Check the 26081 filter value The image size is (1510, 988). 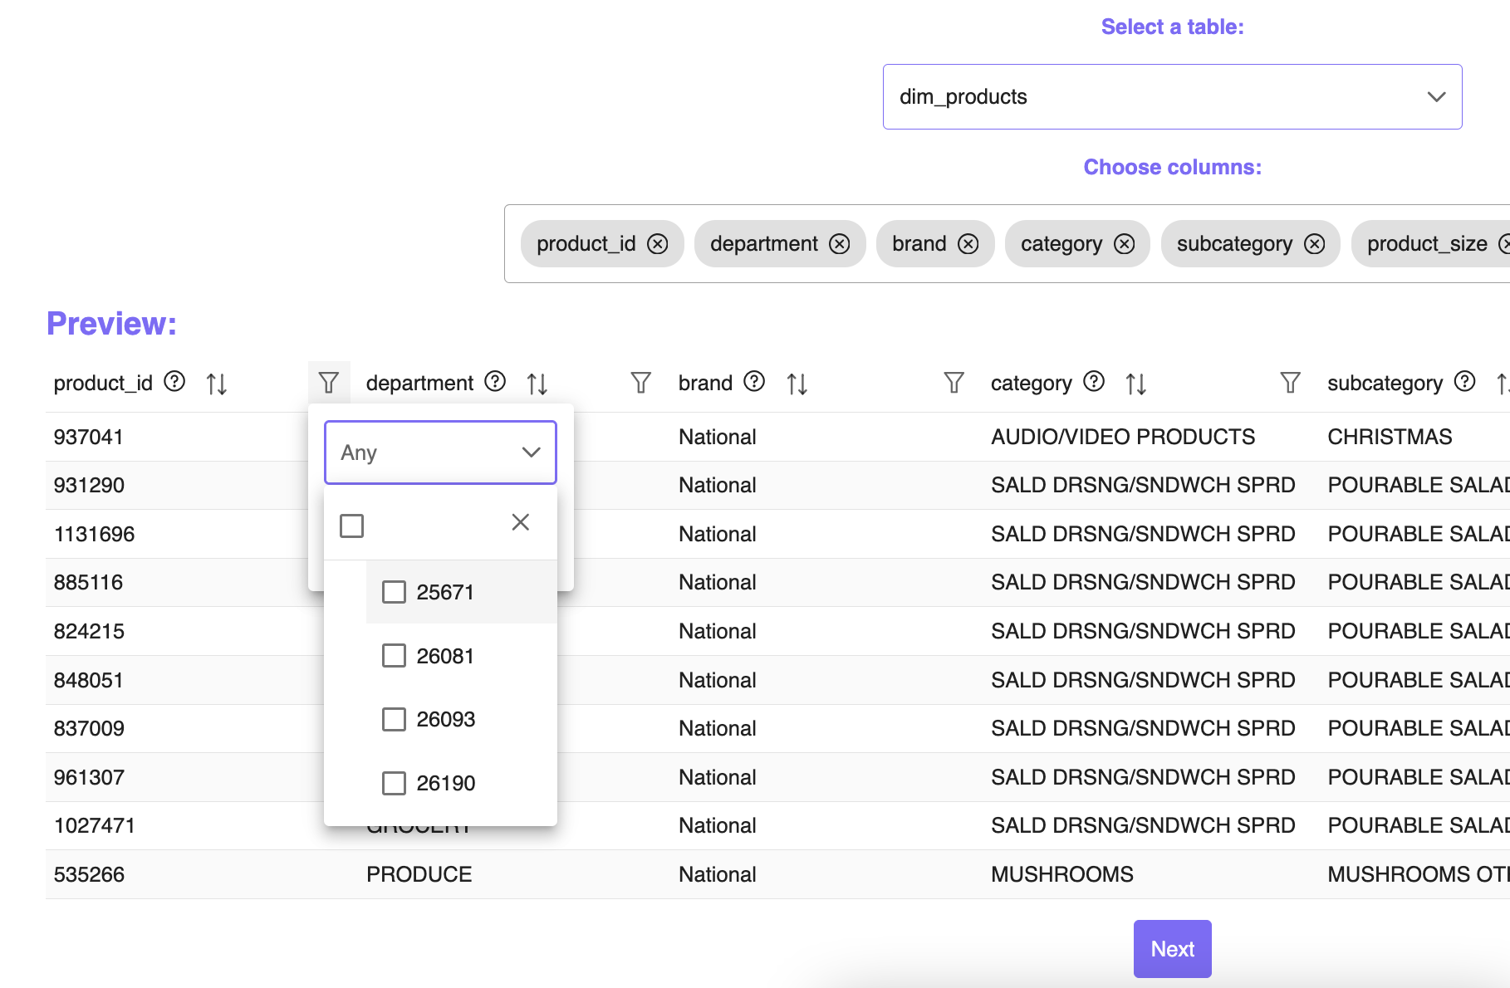click(x=394, y=655)
